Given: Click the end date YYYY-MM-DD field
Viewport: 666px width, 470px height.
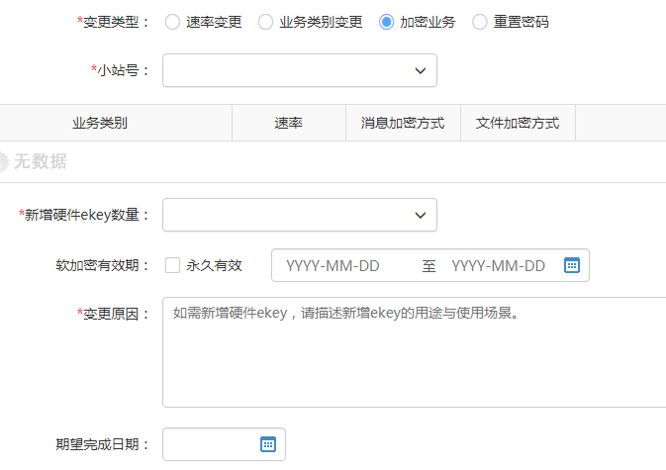Looking at the screenshot, I should coord(498,266).
